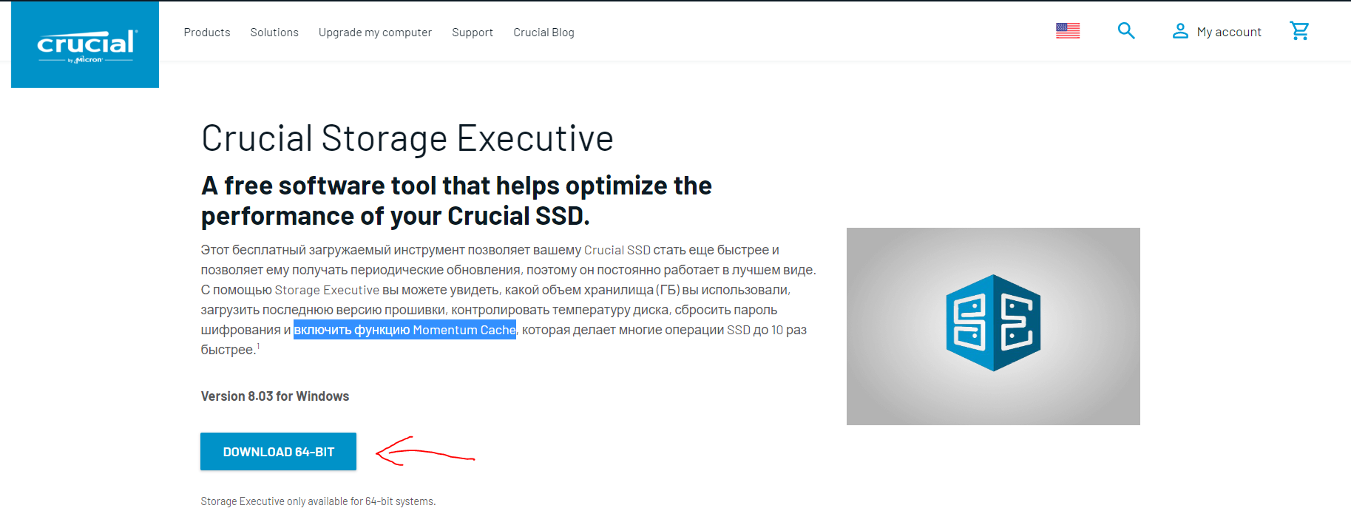
Task: Click the footnote 1 superscript
Action: coord(258,346)
